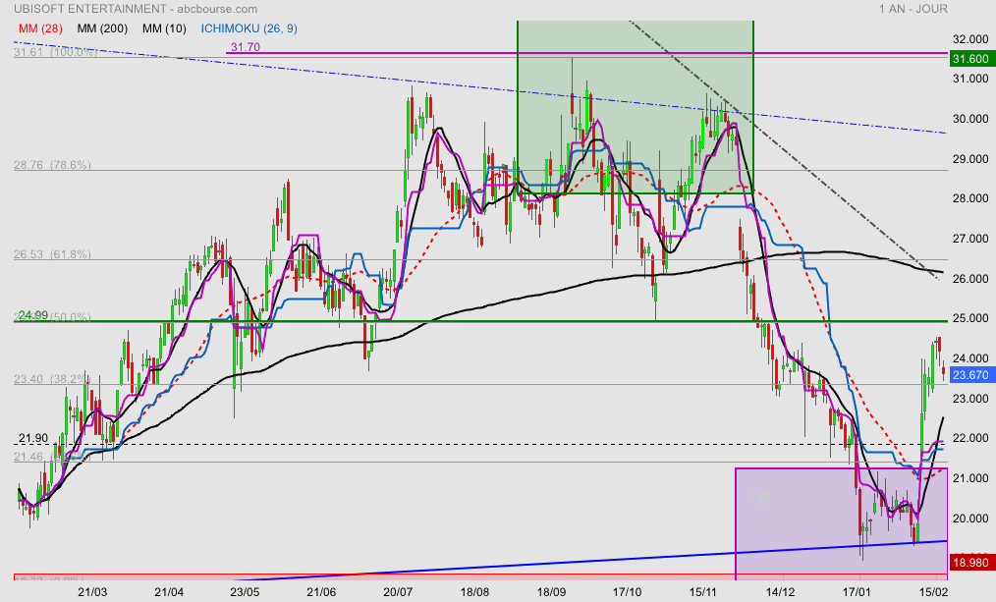Image resolution: width=996 pixels, height=602 pixels.
Task: Click inside the green shaded zone rectangle
Action: [636, 107]
